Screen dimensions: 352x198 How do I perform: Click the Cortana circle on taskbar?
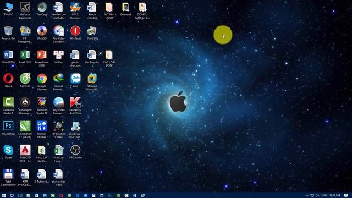coord(12,195)
